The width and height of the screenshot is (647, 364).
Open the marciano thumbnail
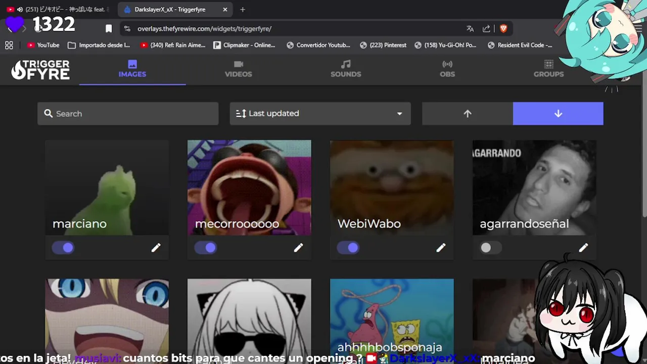click(107, 188)
